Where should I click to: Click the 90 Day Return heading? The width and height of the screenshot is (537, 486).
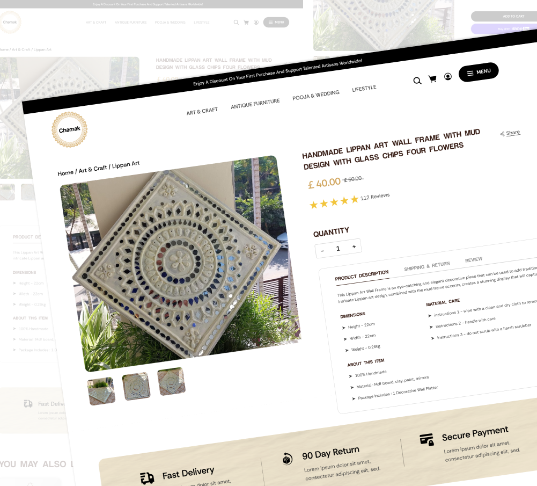[331, 453]
